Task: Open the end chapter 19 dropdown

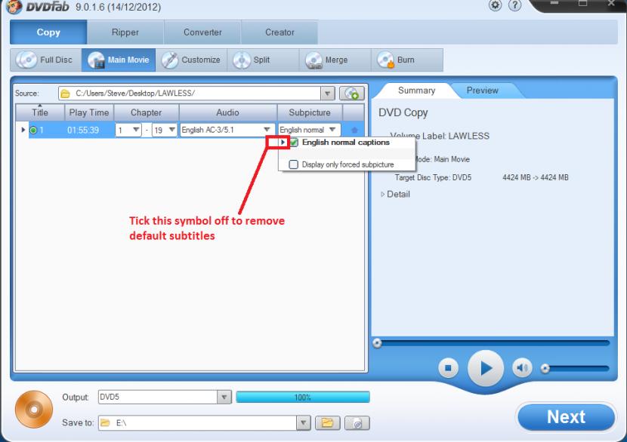Action: (x=172, y=130)
